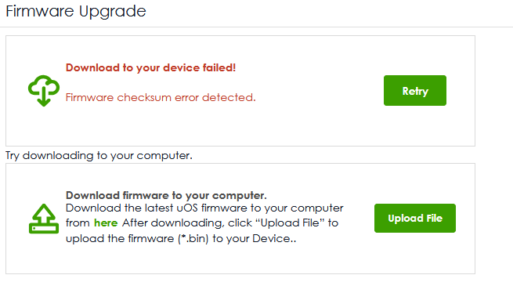The image size is (513, 304).
Task: Click the quoted "Upload File" phrase in instructions
Action: pyautogui.click(x=290, y=223)
